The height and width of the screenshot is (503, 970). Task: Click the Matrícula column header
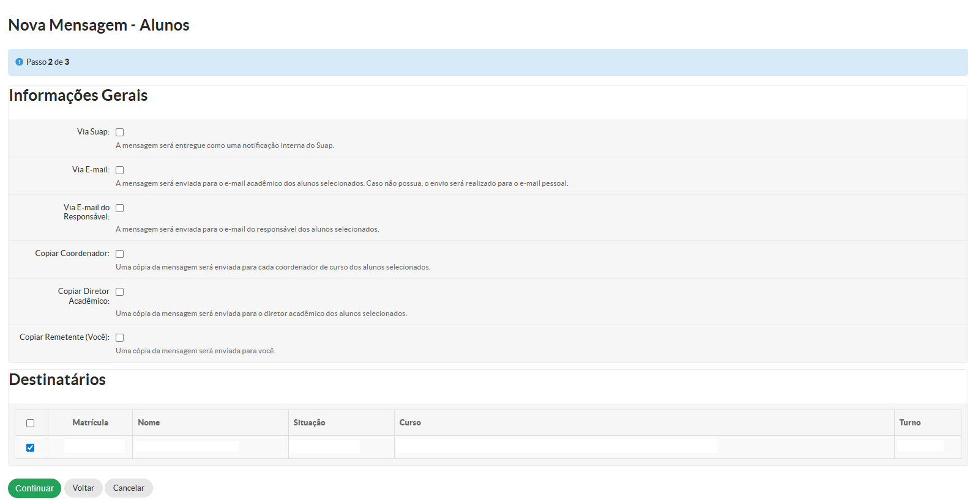coord(90,422)
